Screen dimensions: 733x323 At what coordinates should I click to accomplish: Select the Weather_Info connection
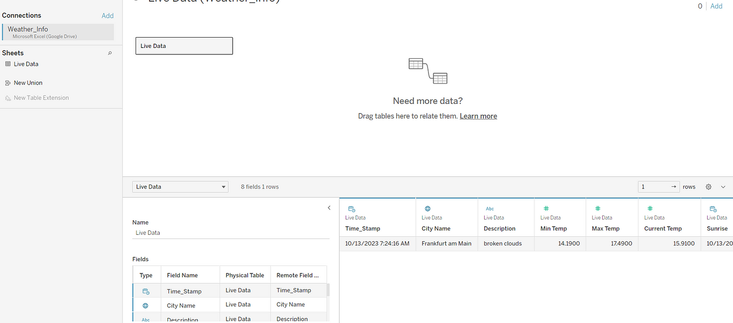pyautogui.click(x=58, y=32)
